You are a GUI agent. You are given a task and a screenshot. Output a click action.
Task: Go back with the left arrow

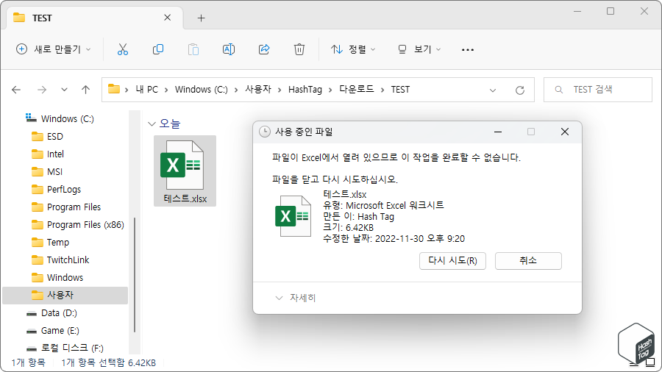click(16, 90)
